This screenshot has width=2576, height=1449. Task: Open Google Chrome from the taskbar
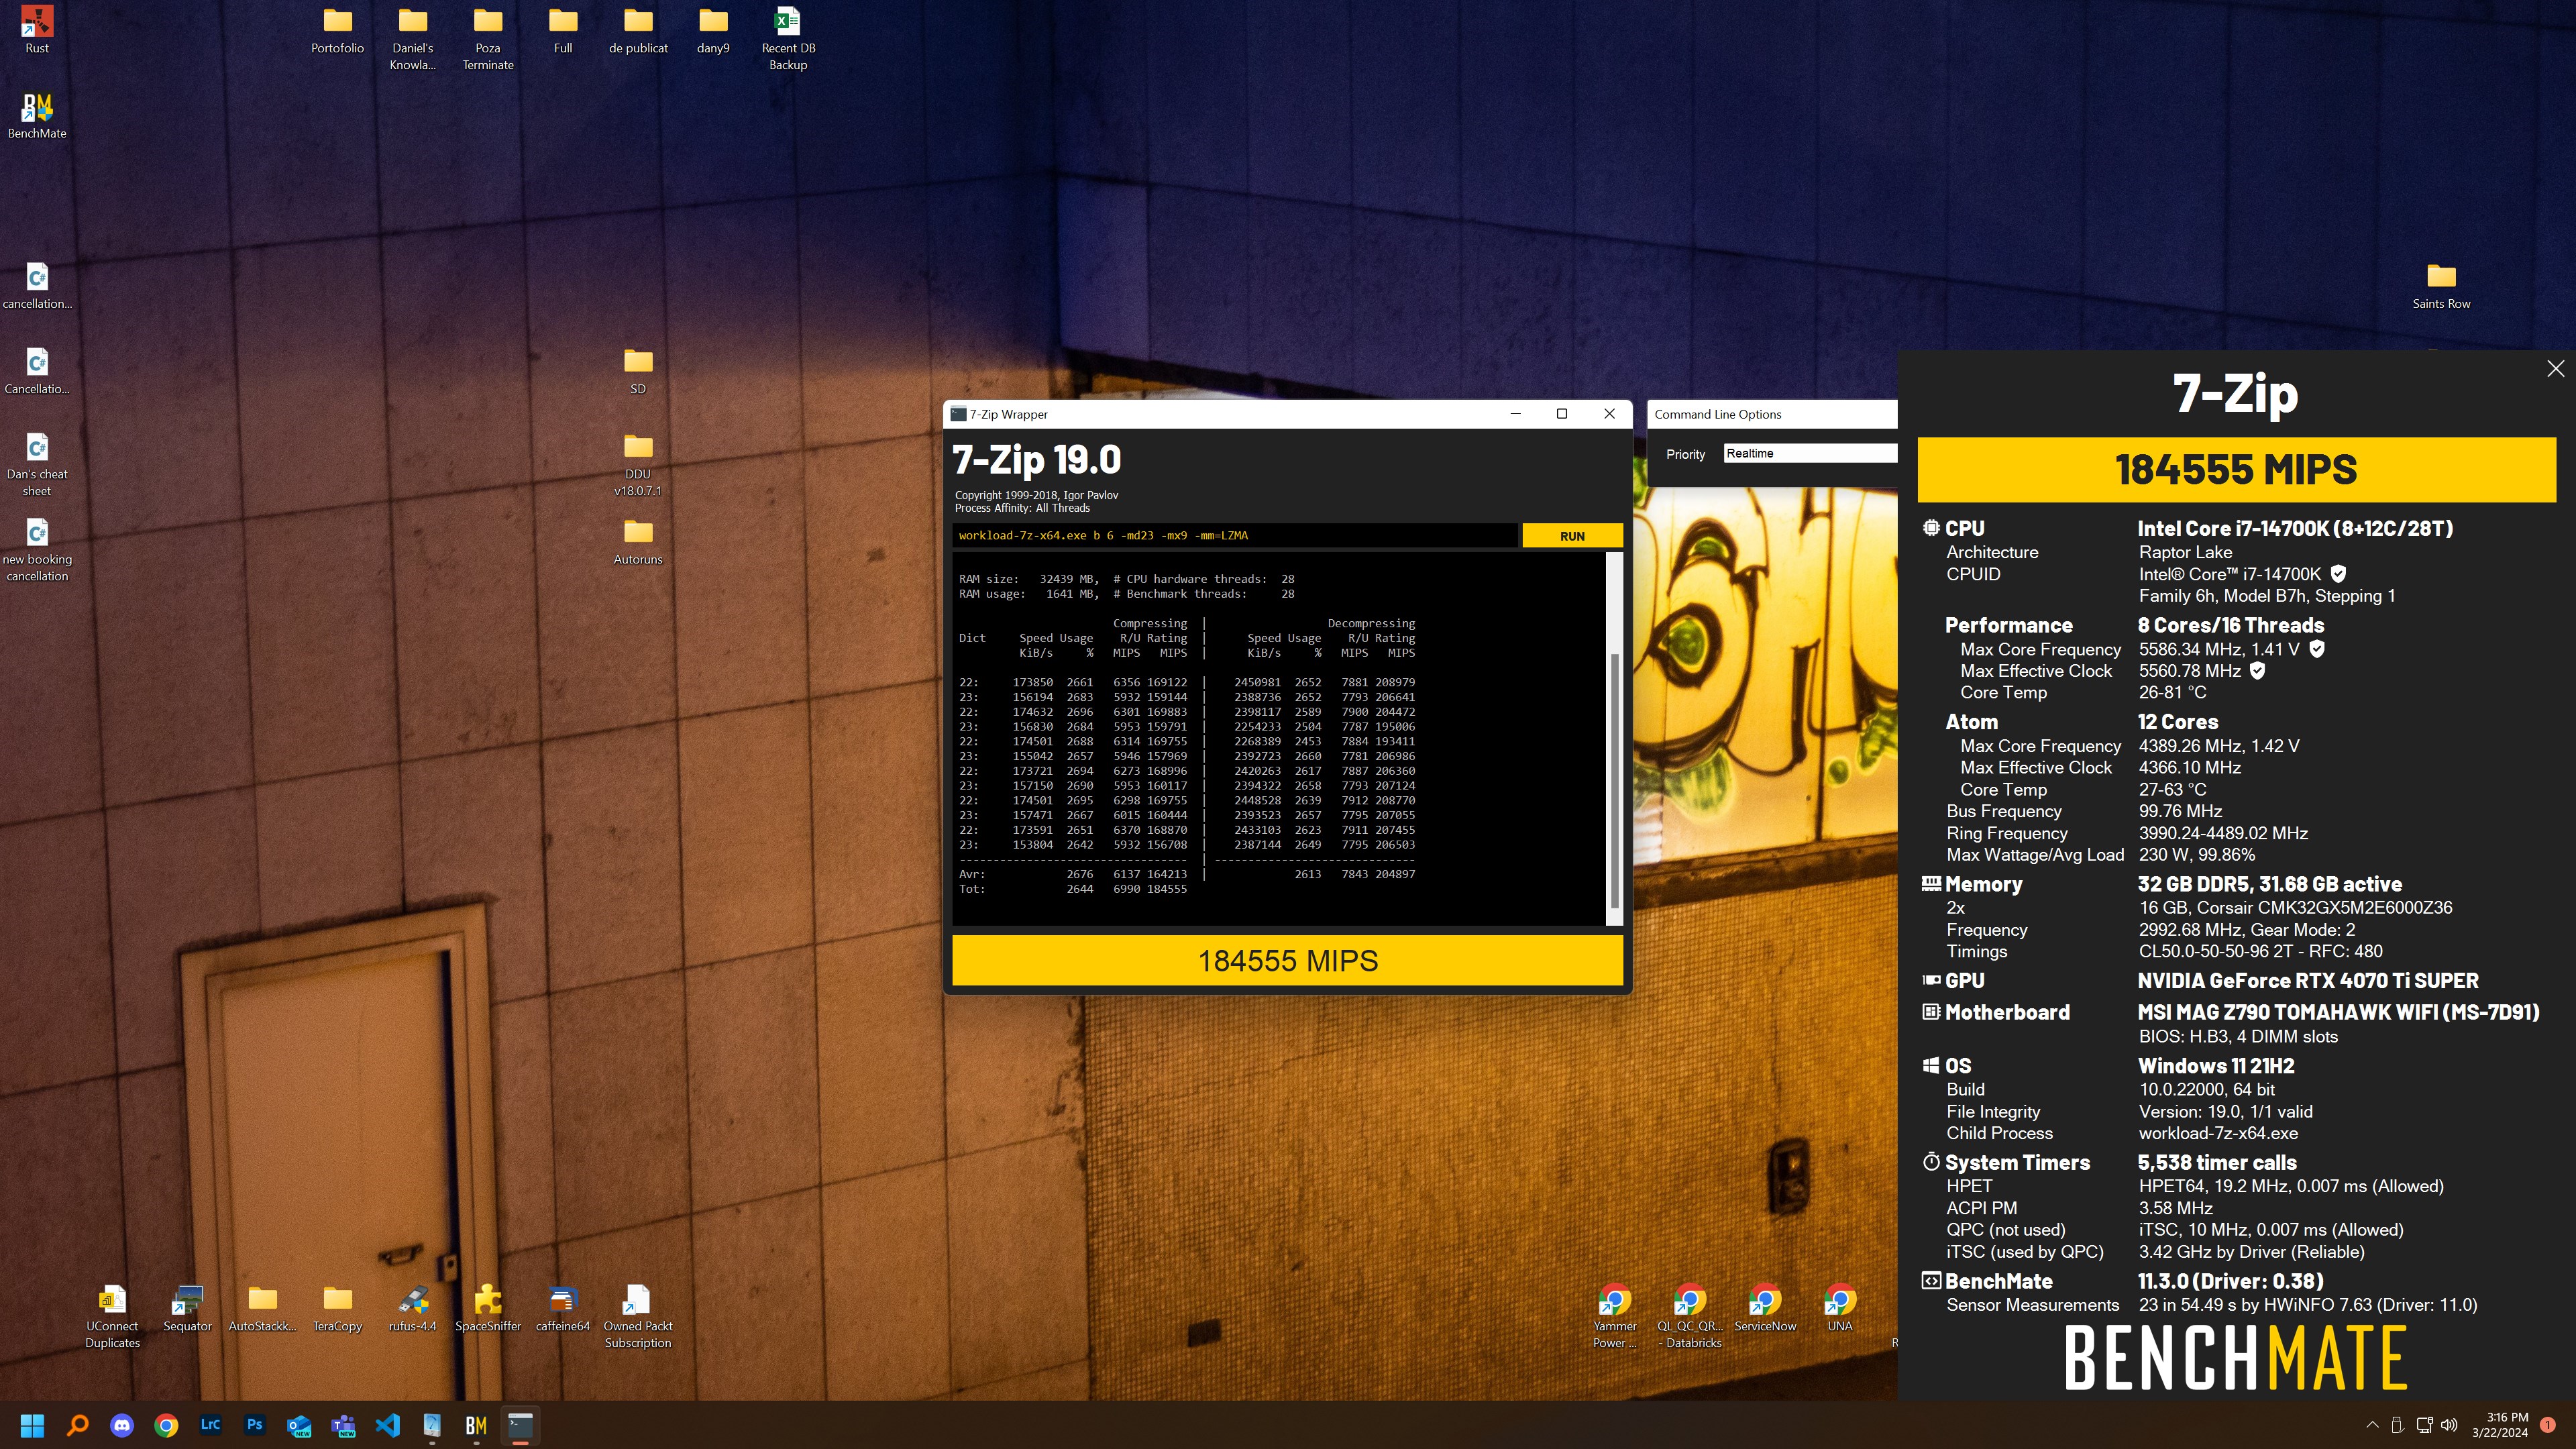(x=166, y=1425)
